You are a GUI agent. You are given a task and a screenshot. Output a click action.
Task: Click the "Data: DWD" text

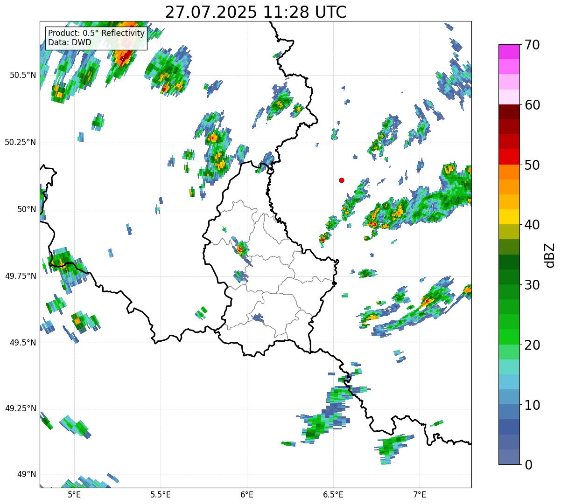70,42
